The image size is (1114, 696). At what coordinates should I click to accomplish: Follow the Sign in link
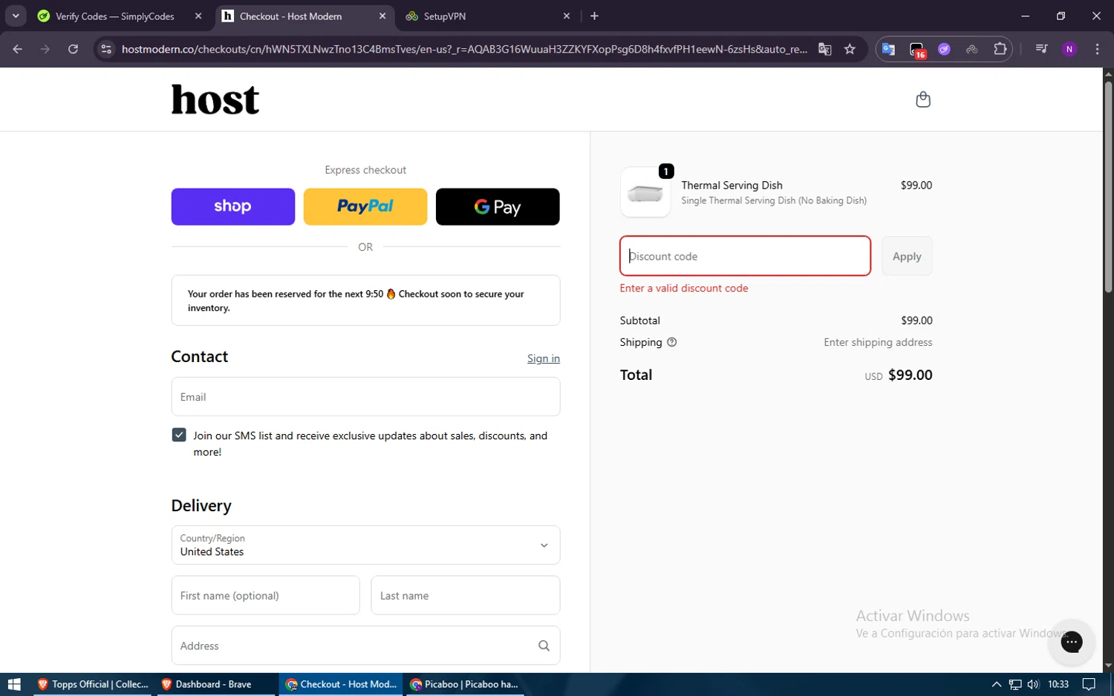pyautogui.click(x=544, y=358)
